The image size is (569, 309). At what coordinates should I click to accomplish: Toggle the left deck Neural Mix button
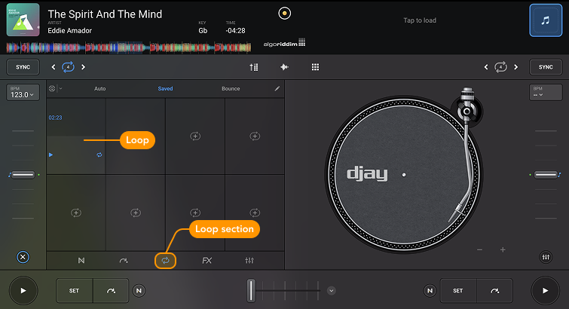tap(139, 290)
